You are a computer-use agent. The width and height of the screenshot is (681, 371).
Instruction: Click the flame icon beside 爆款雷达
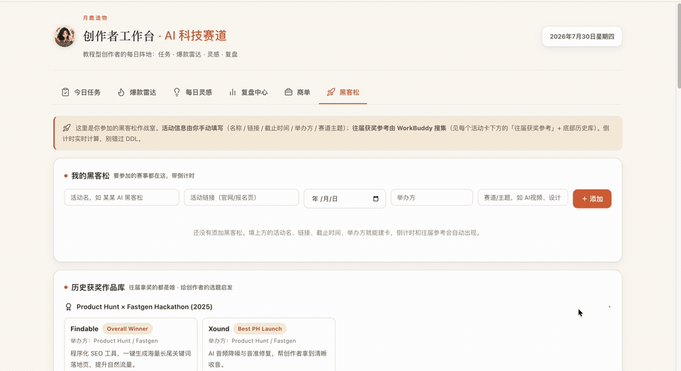(x=121, y=92)
